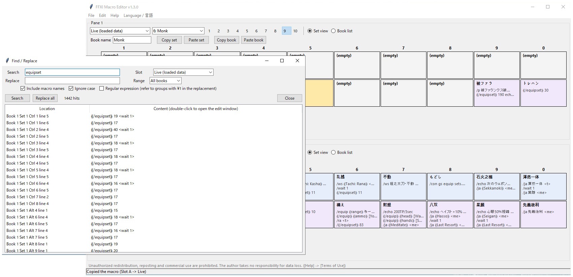Focus the Search field containing equipset

(72, 72)
